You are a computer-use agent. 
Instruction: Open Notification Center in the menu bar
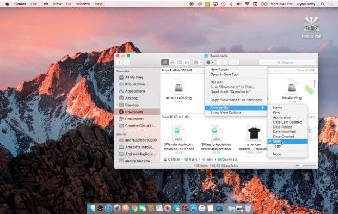(x=331, y=4)
